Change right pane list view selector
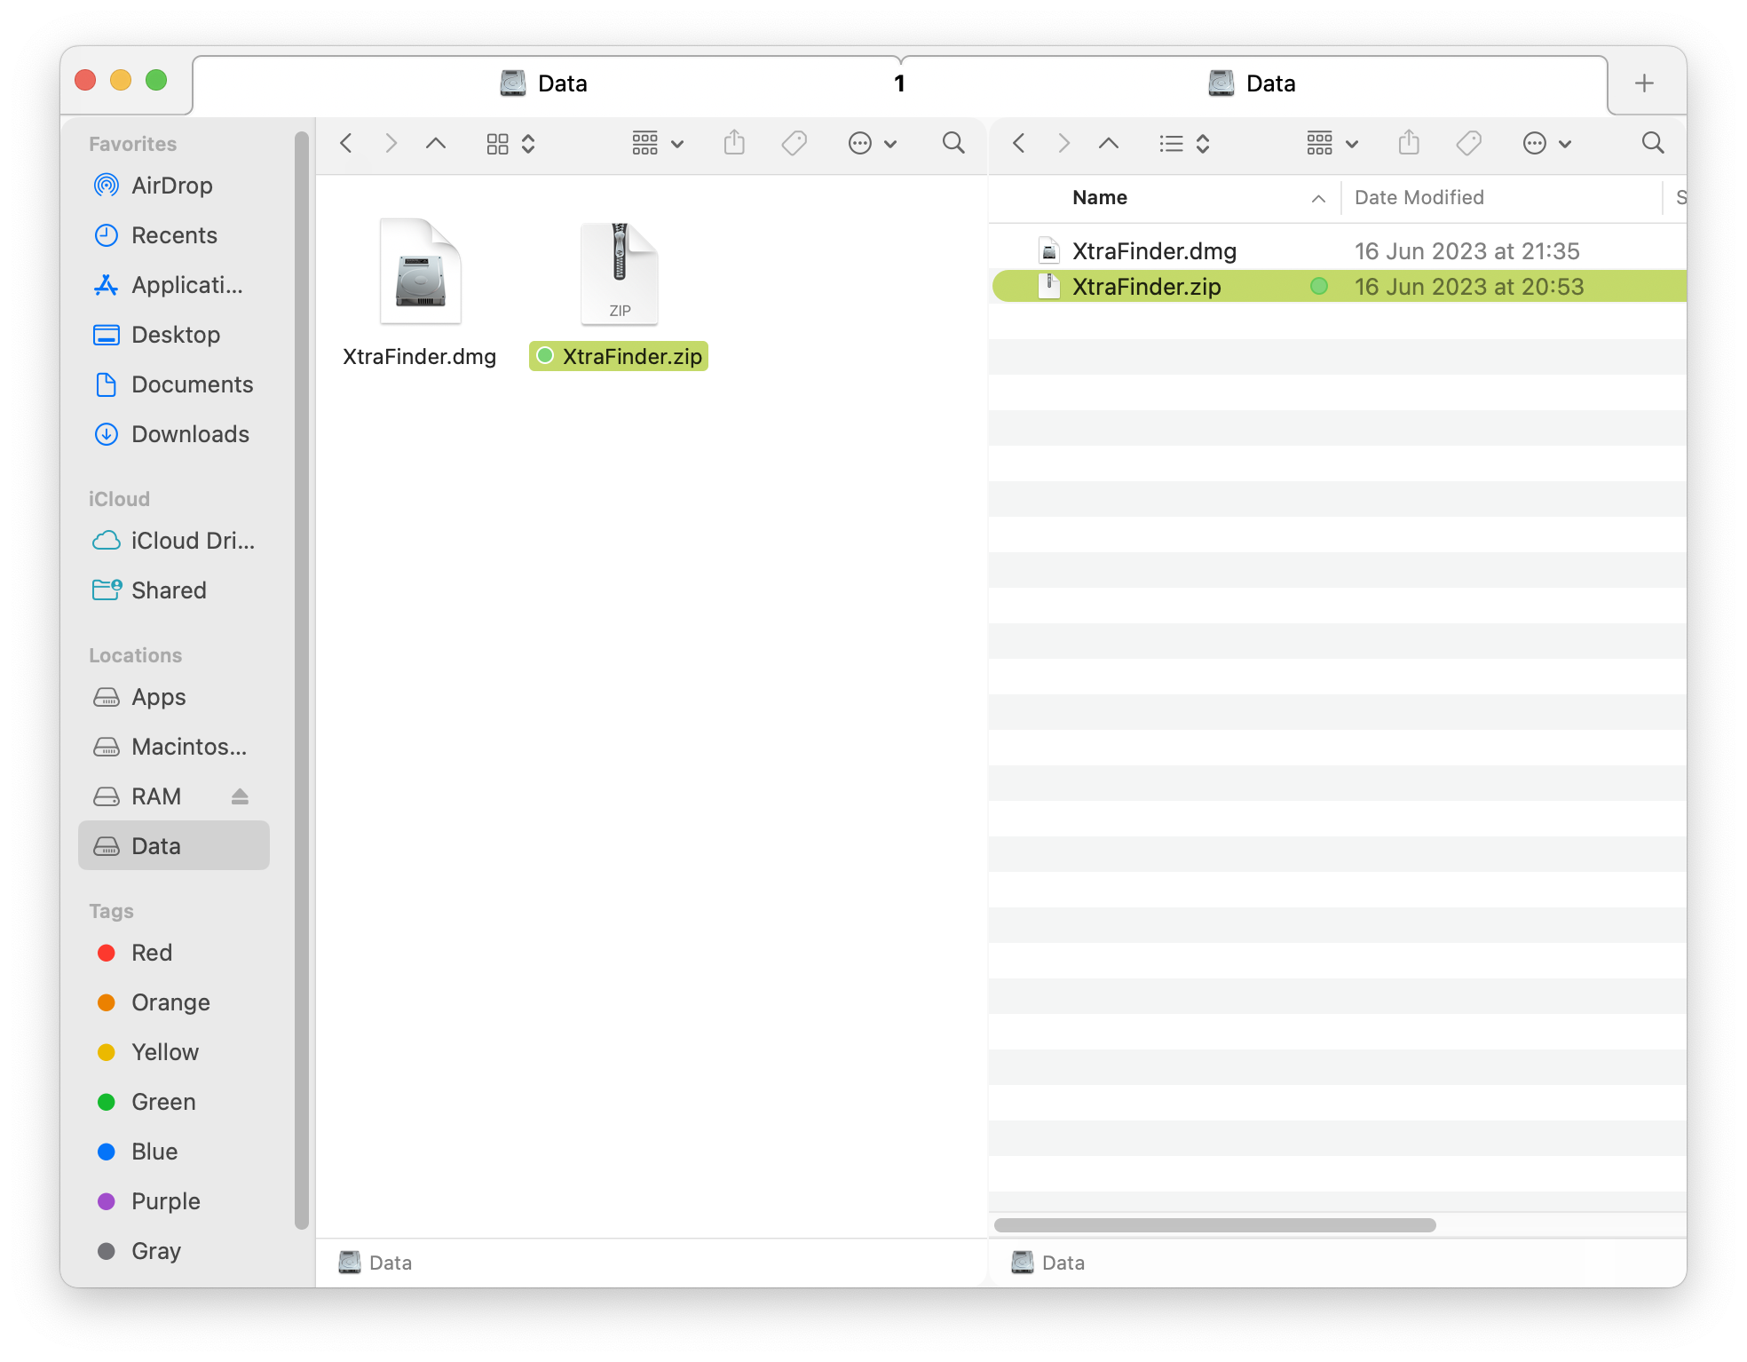Viewport: 1747px width, 1362px height. click(x=1184, y=143)
